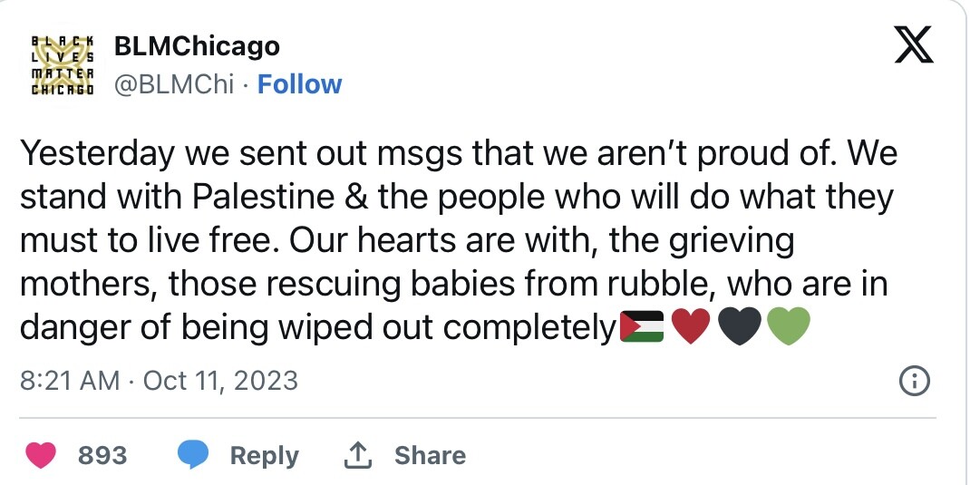Image resolution: width=970 pixels, height=485 pixels.
Task: Like the tweet with the pink heart icon
Action: 42,454
